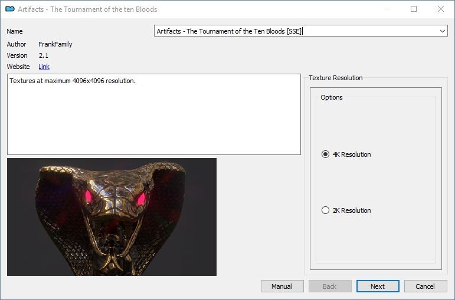455x300 pixels.
Task: Click the 'Textures at maximum 4096x4096 resolution.' text
Action: click(73, 81)
